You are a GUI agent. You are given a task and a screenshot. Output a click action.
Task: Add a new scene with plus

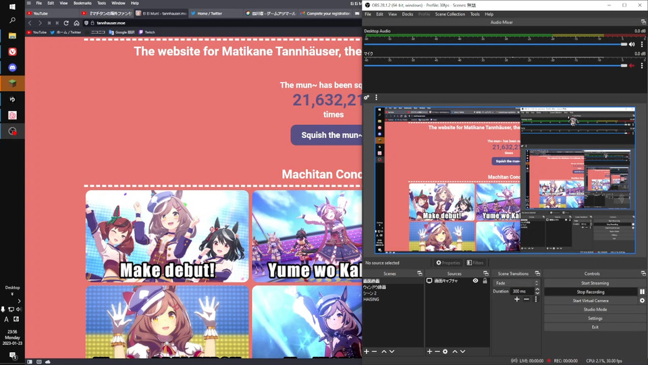367,351
